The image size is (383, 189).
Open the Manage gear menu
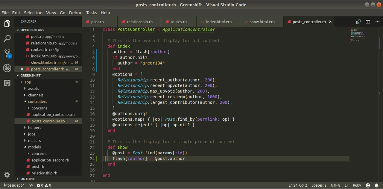(7, 175)
